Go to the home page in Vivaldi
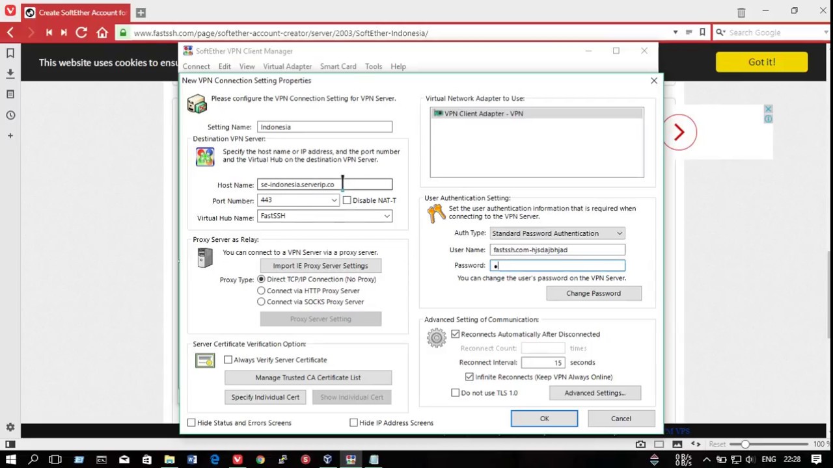 (102, 32)
